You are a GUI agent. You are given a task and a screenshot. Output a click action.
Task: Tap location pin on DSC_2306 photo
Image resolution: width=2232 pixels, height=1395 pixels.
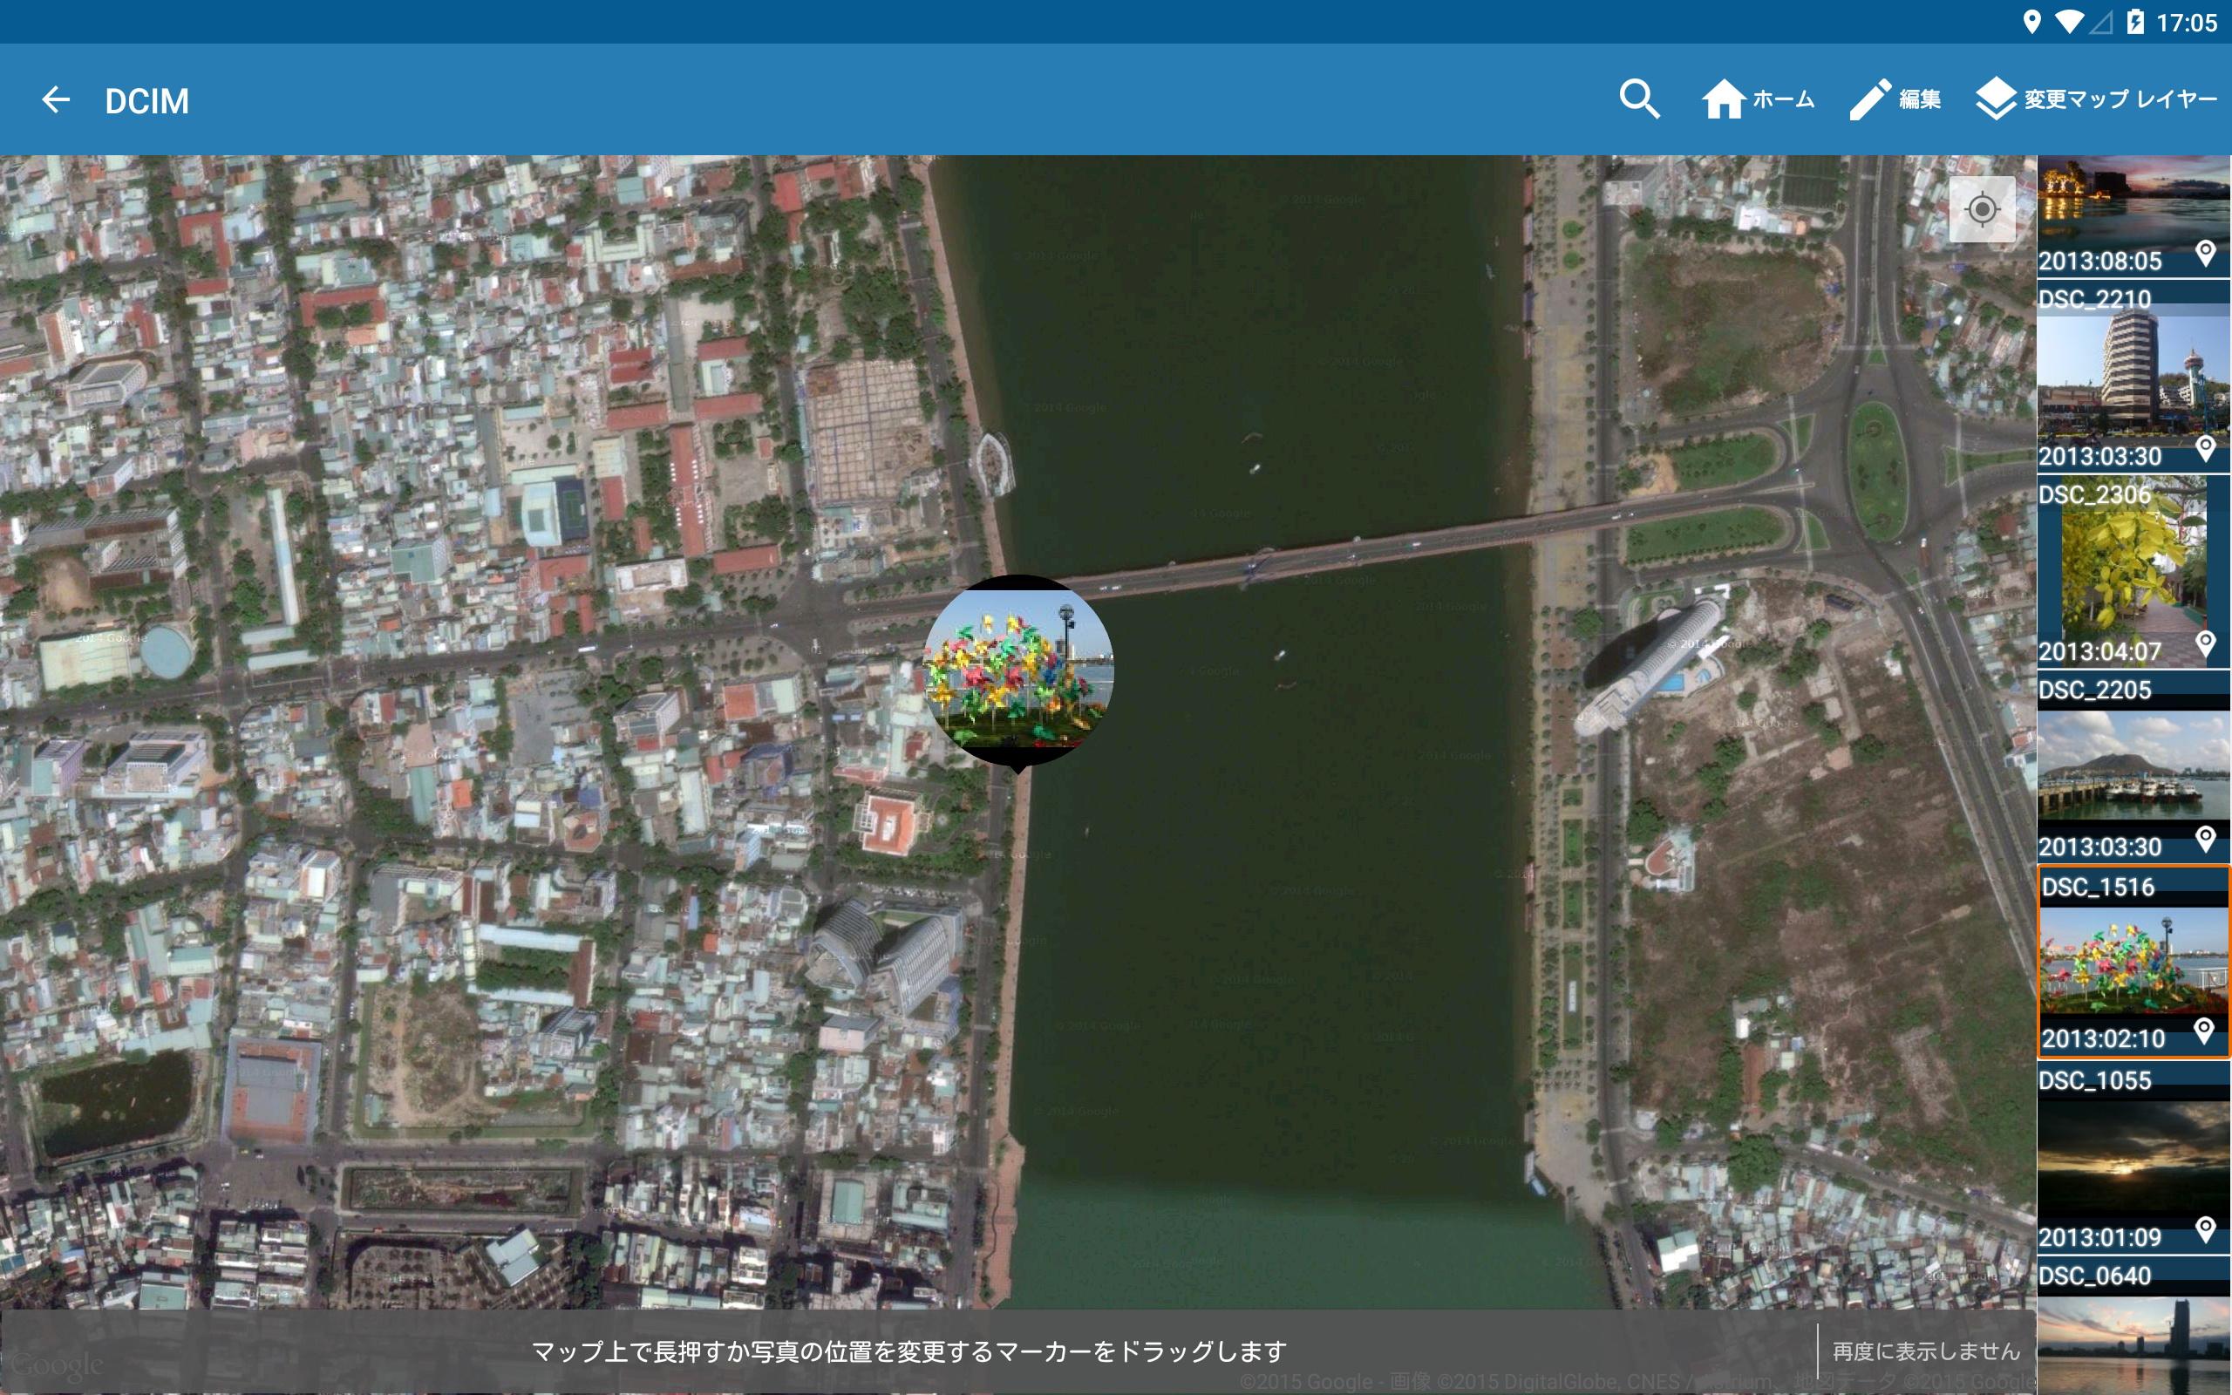(2205, 644)
